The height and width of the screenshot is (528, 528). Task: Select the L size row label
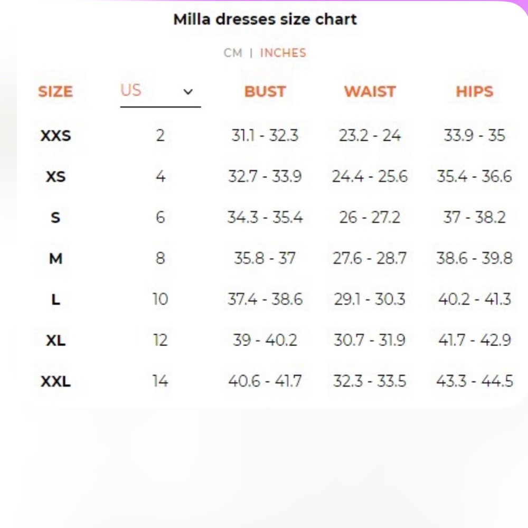tap(55, 299)
